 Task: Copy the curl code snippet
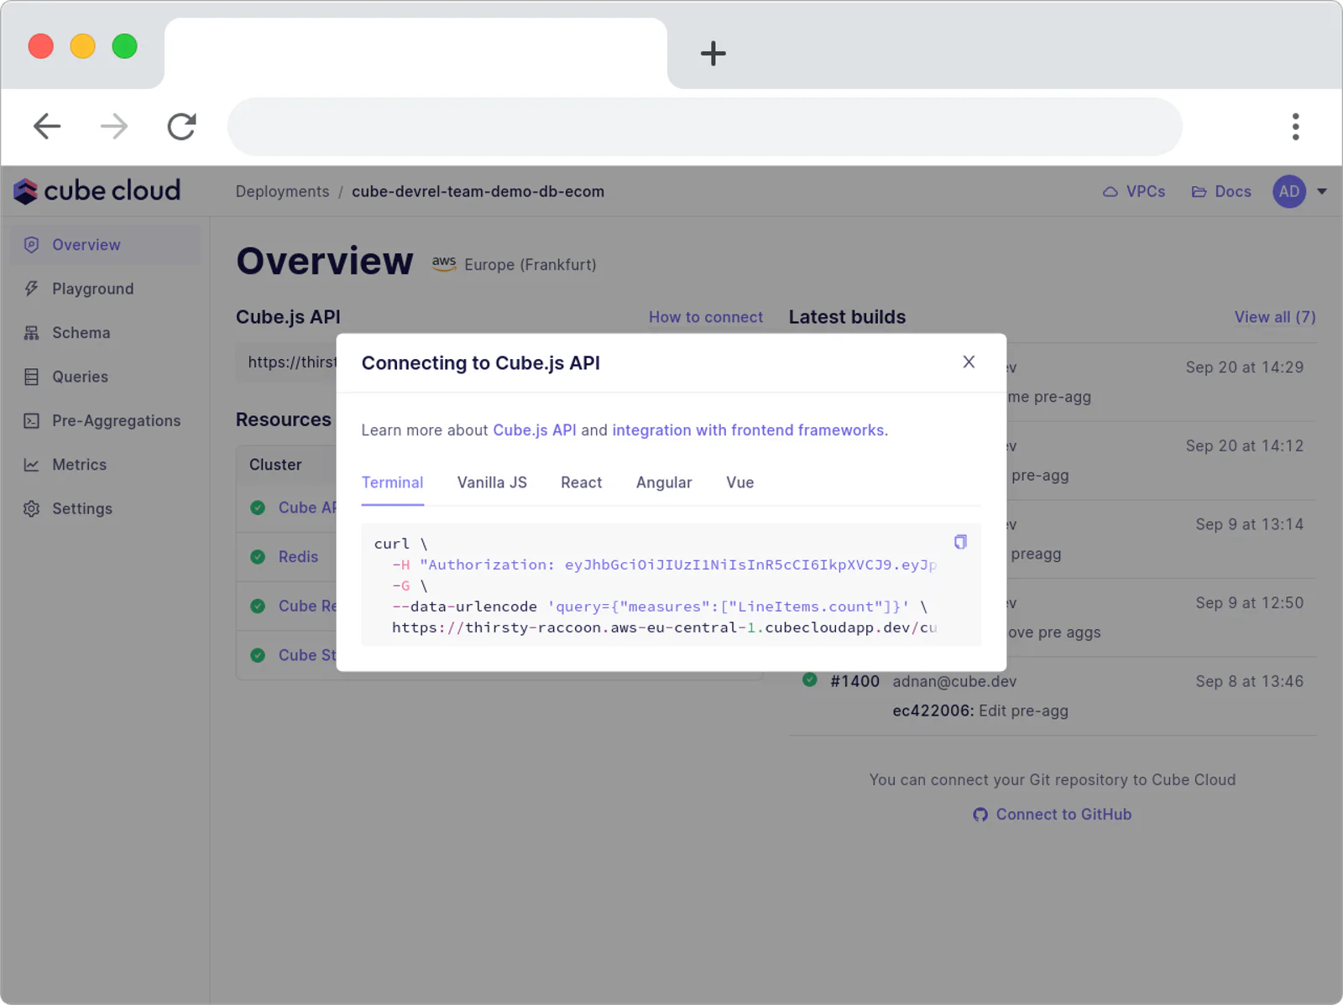point(960,542)
